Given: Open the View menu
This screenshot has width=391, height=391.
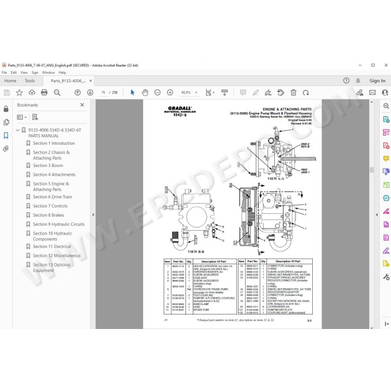Looking at the screenshot, I should [24, 73].
